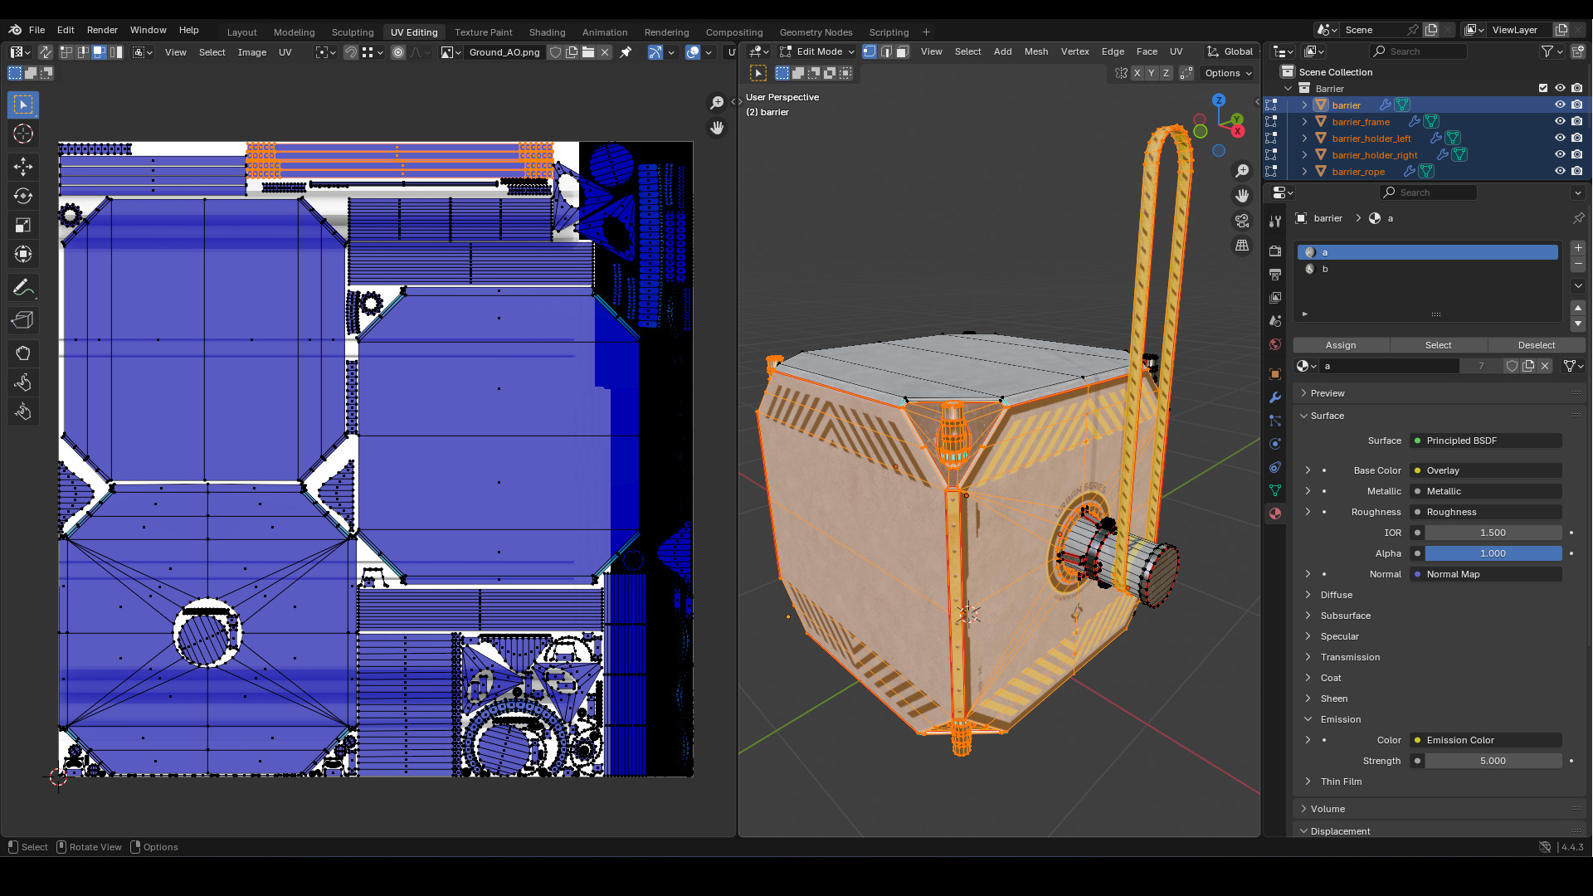The image size is (1593, 896).
Task: Toggle Y mirror axis in viewport
Action: point(1152,73)
